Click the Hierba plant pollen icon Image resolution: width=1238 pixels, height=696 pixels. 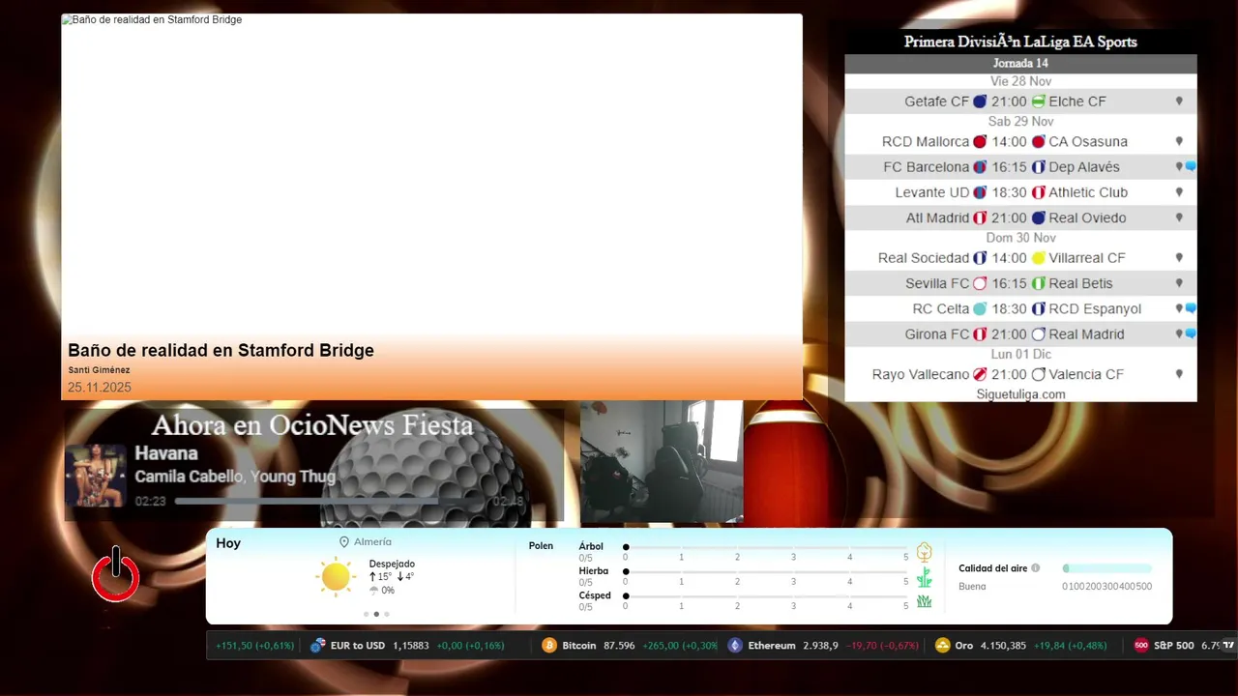(x=924, y=578)
